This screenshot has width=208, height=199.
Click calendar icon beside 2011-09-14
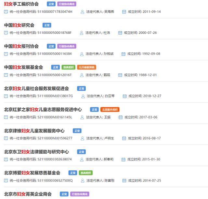pos(124,12)
